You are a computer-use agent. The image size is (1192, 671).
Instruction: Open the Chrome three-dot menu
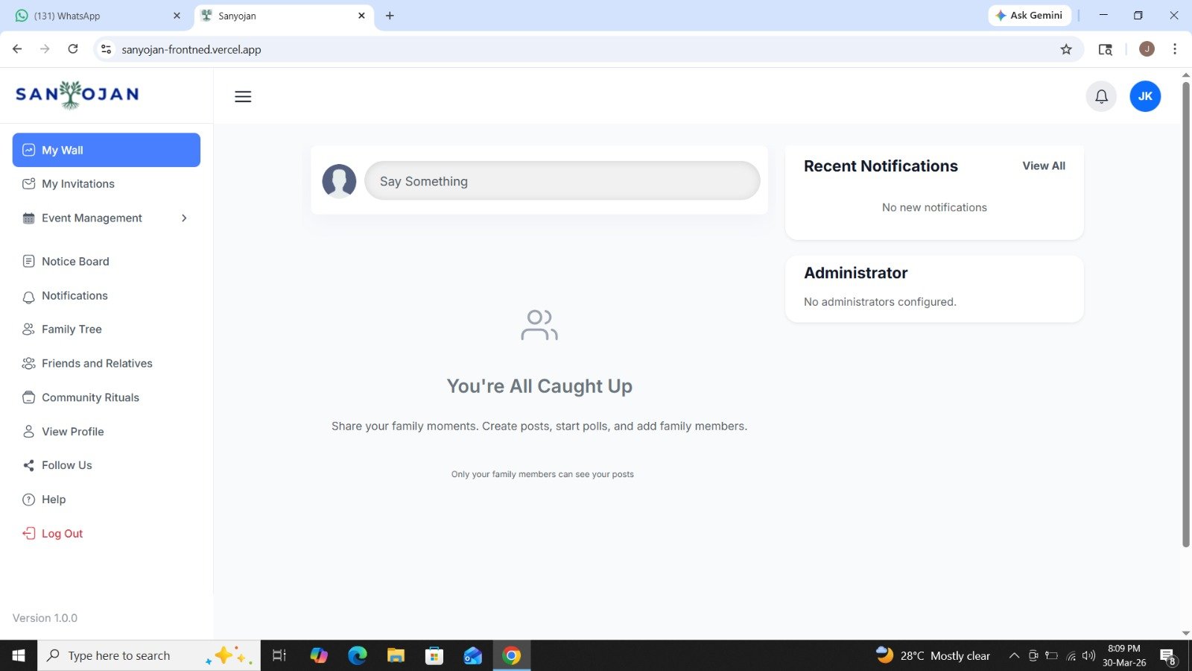[1175, 49]
